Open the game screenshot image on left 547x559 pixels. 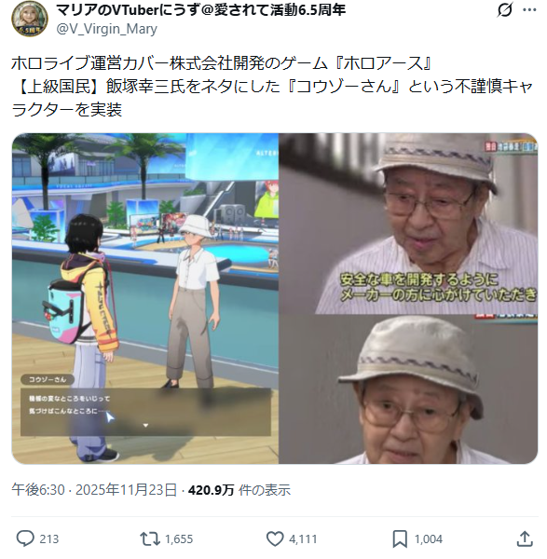tap(144, 298)
